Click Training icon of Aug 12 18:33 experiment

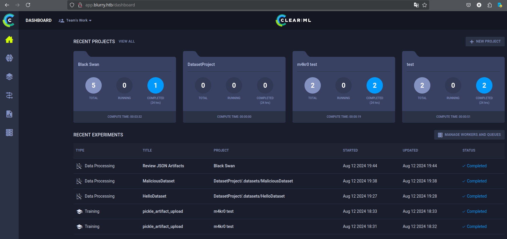(79, 212)
